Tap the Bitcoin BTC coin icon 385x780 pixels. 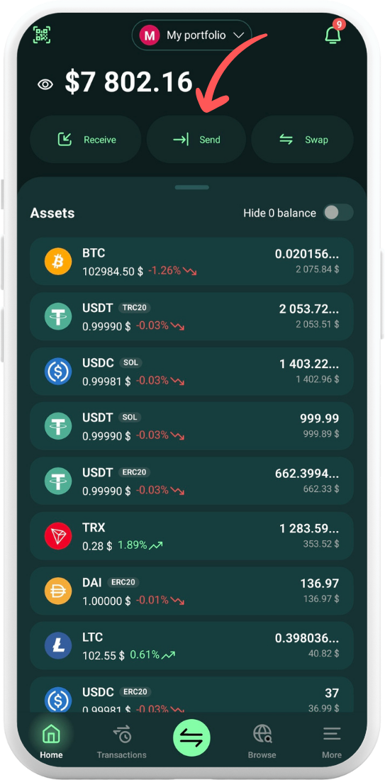click(x=58, y=261)
